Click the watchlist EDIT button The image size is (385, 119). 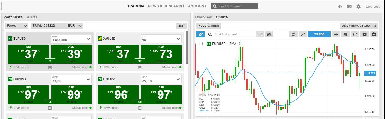point(181,26)
